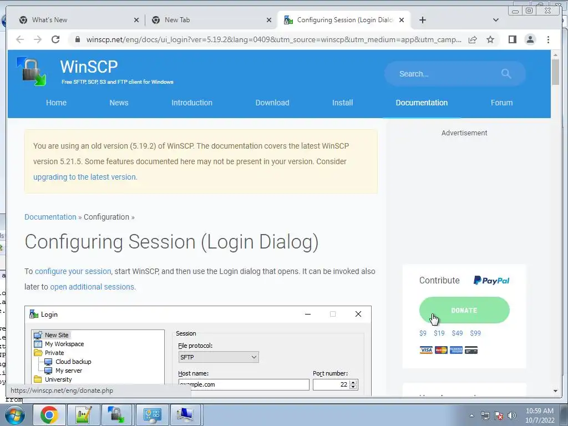Follow the upgrading to the latest version link
The image size is (568, 426).
pos(85,177)
